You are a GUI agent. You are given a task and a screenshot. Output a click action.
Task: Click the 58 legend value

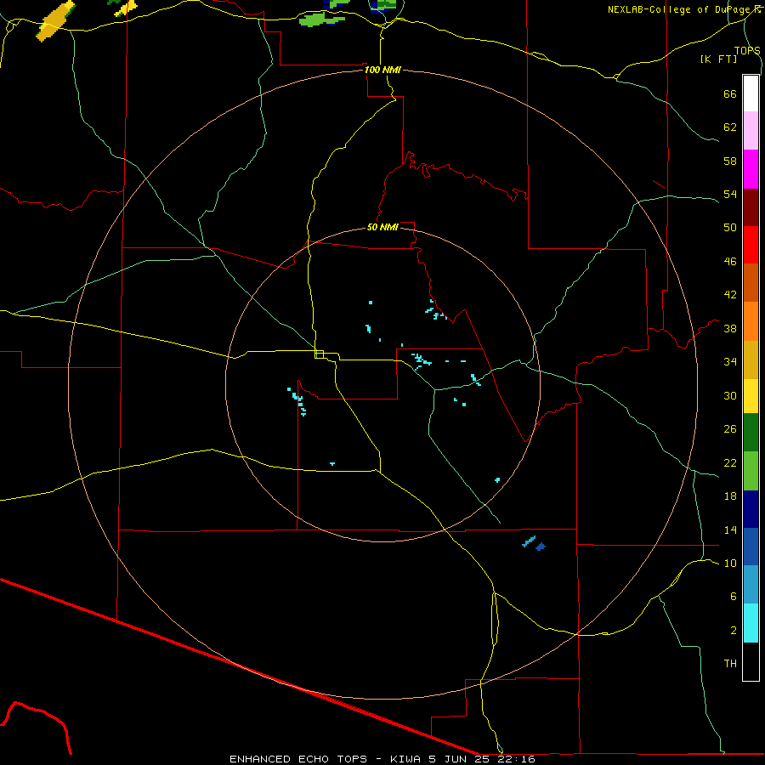(x=730, y=161)
